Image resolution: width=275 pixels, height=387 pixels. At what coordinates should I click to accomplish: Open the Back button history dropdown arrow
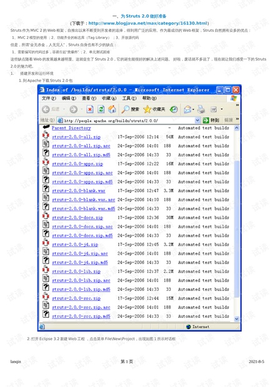64,109
